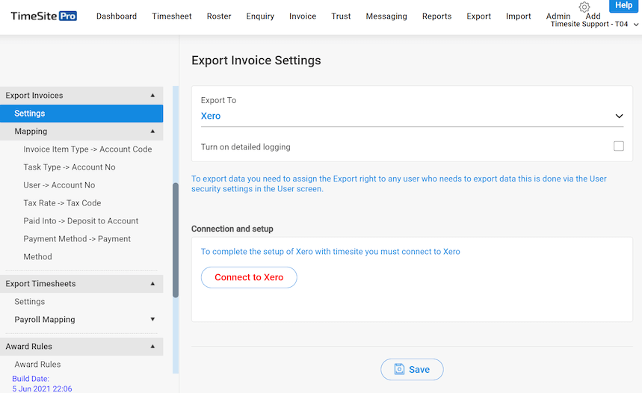Open the Dashboard menu
642x393 pixels.
[117, 16]
